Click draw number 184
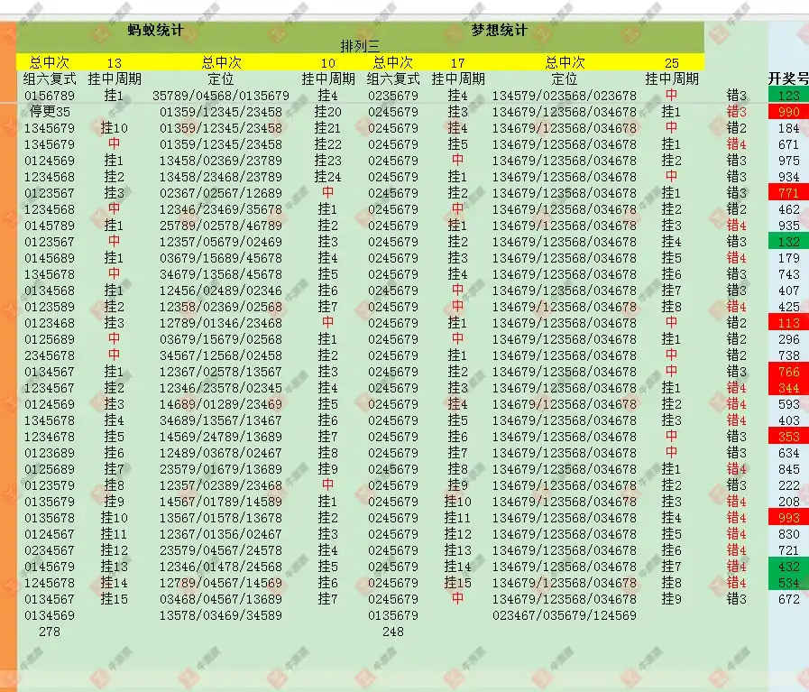The height and width of the screenshot is (692, 809). pyautogui.click(x=789, y=128)
